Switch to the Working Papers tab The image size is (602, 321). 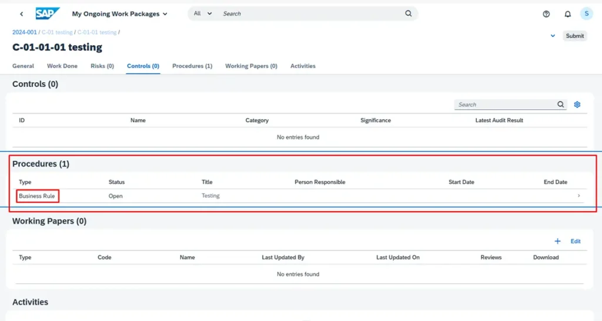pyautogui.click(x=251, y=66)
